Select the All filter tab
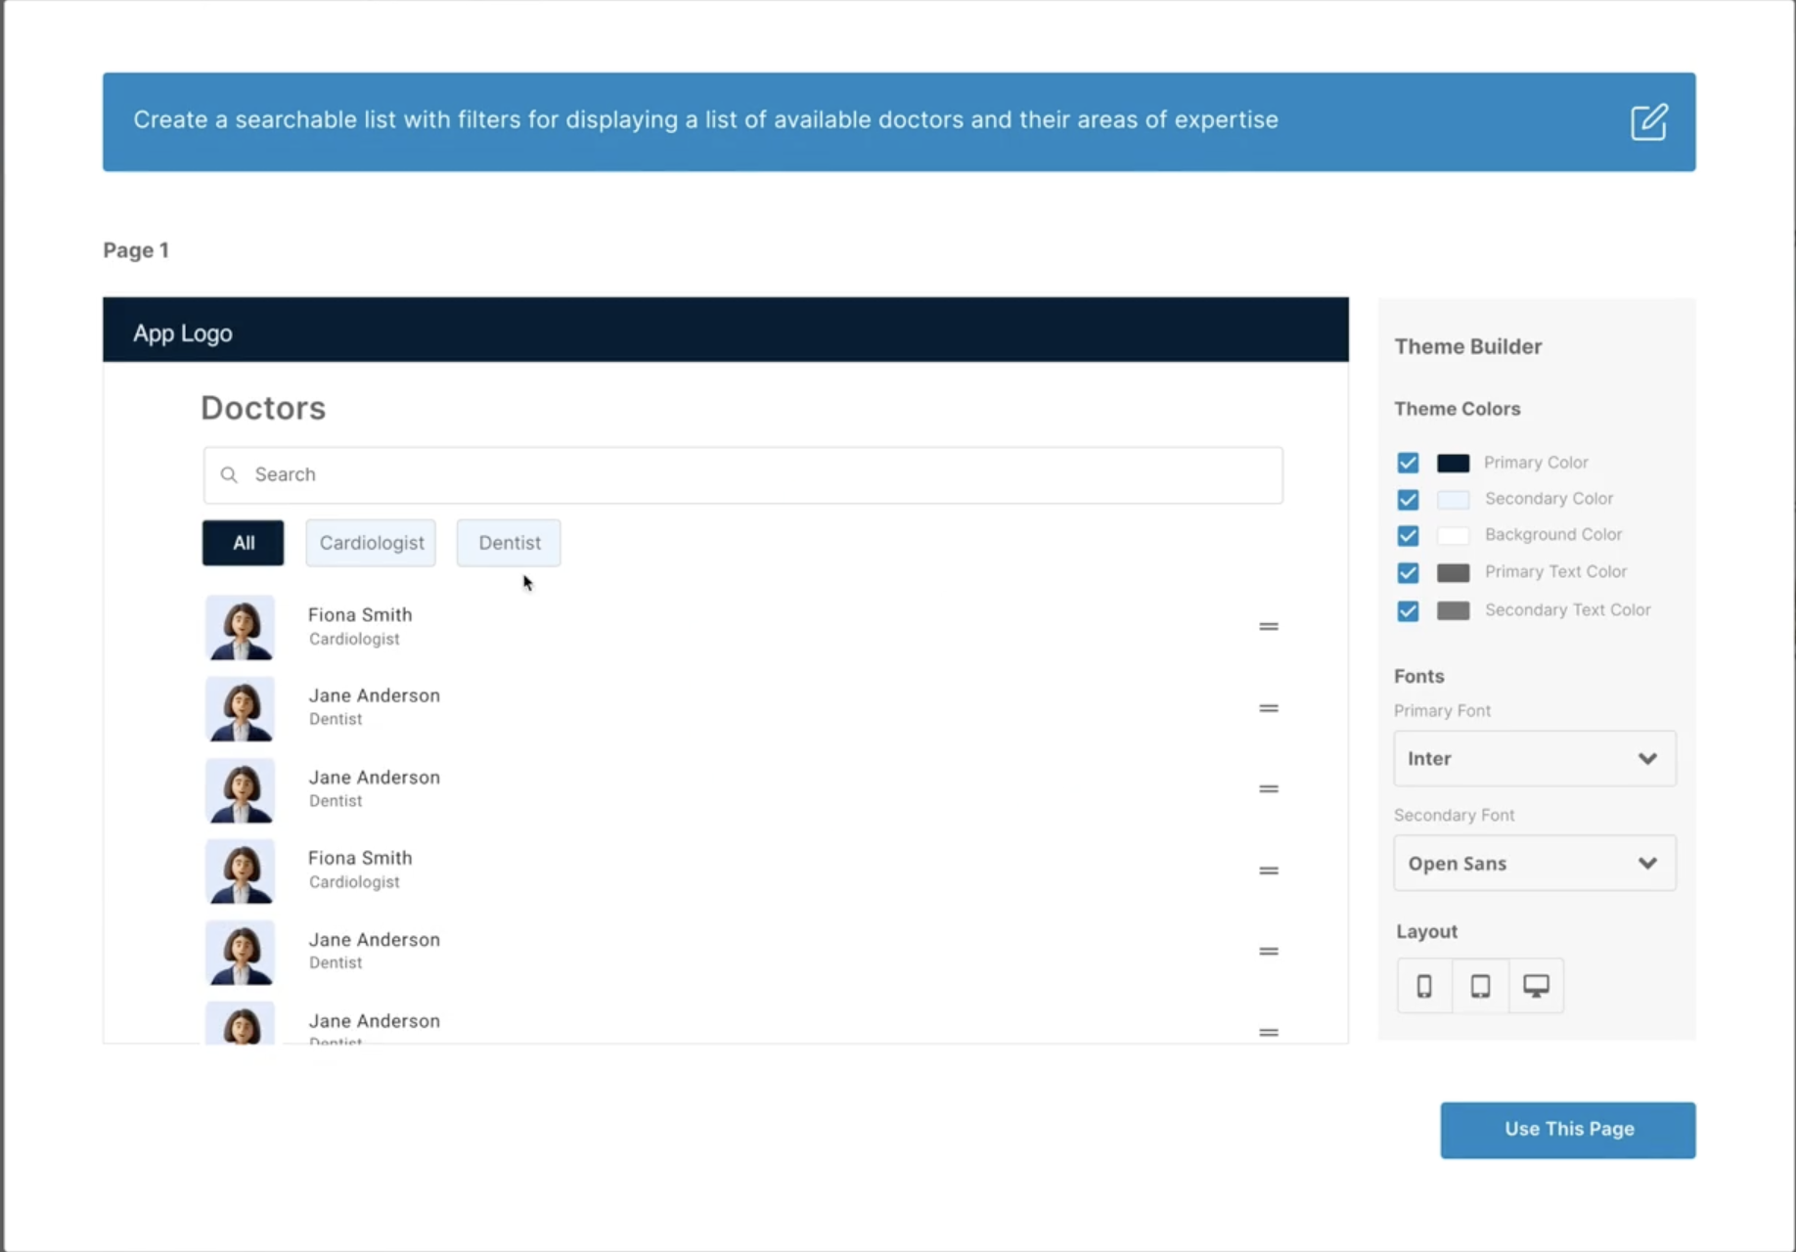 tap(244, 543)
